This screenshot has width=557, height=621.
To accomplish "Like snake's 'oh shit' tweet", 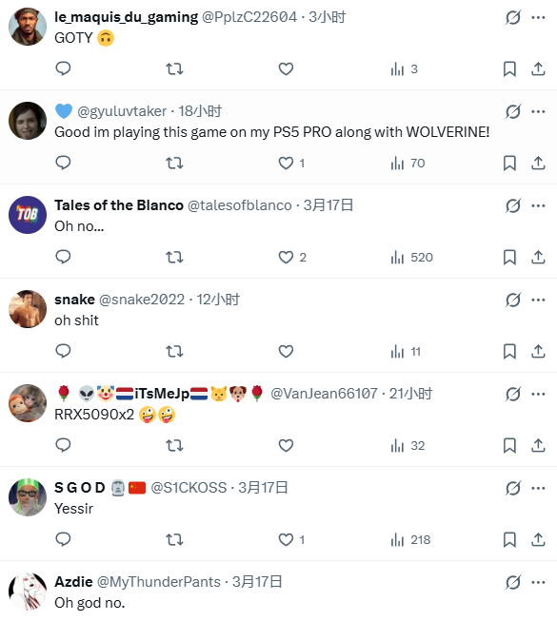I will 286,351.
